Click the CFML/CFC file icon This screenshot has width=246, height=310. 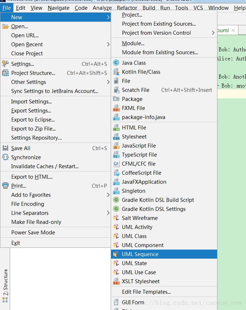pos(116,164)
